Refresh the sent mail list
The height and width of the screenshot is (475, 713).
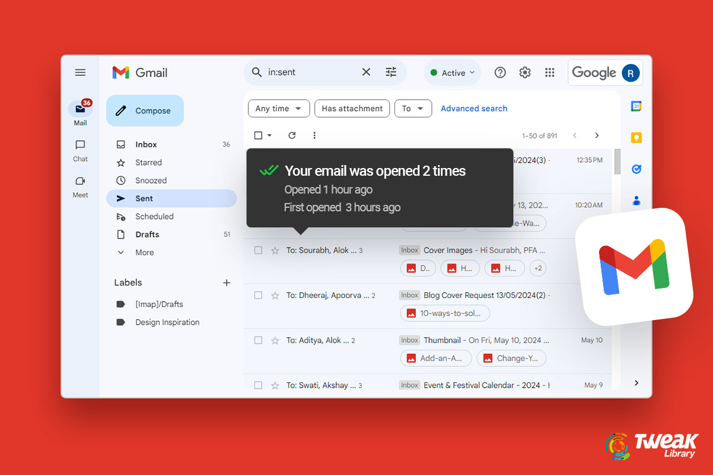point(292,135)
